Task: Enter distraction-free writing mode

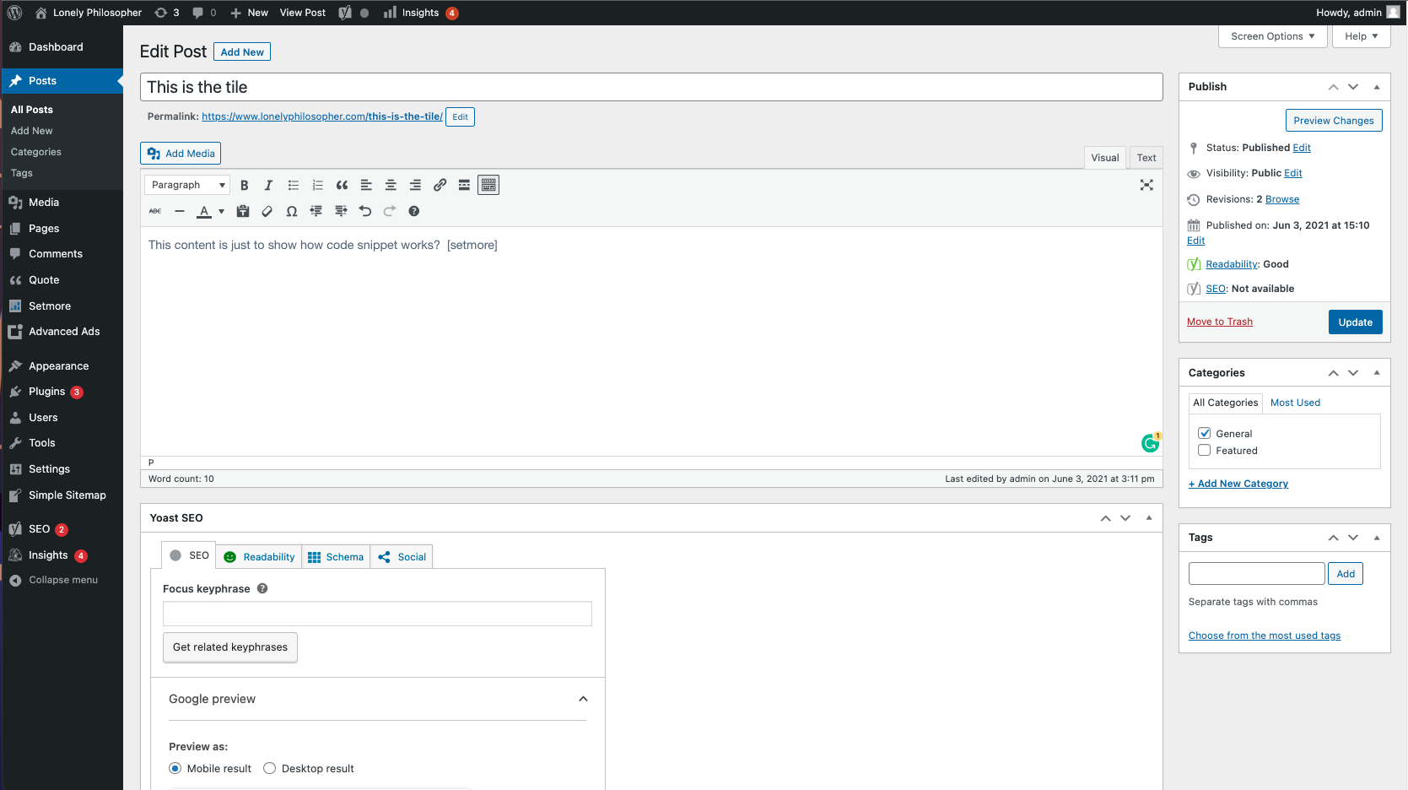Action: tap(1146, 185)
